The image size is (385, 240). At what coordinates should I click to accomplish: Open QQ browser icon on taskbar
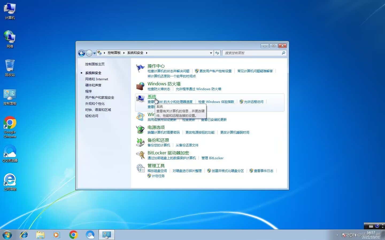90,235
